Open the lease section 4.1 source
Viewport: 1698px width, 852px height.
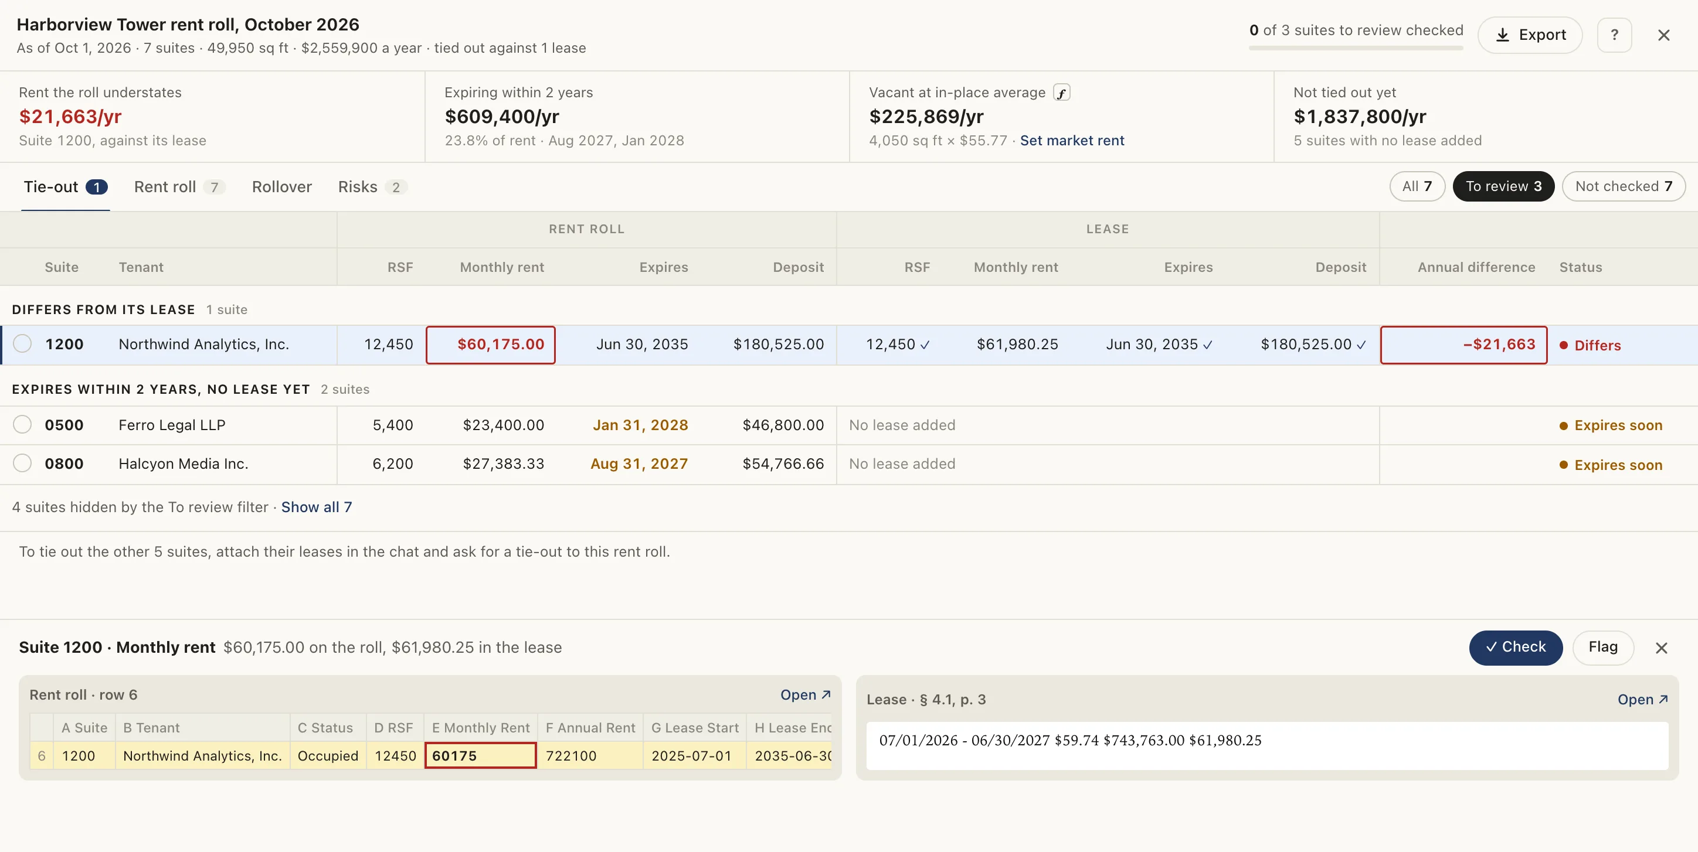(1643, 700)
